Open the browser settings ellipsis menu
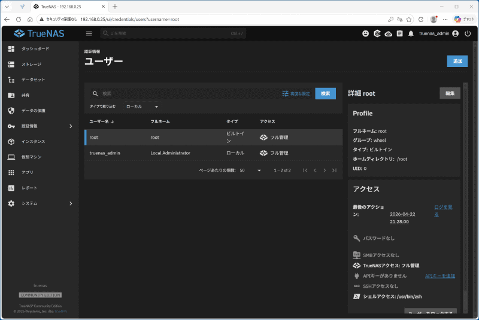Image resolution: width=479 pixels, height=320 pixels. pos(445,19)
